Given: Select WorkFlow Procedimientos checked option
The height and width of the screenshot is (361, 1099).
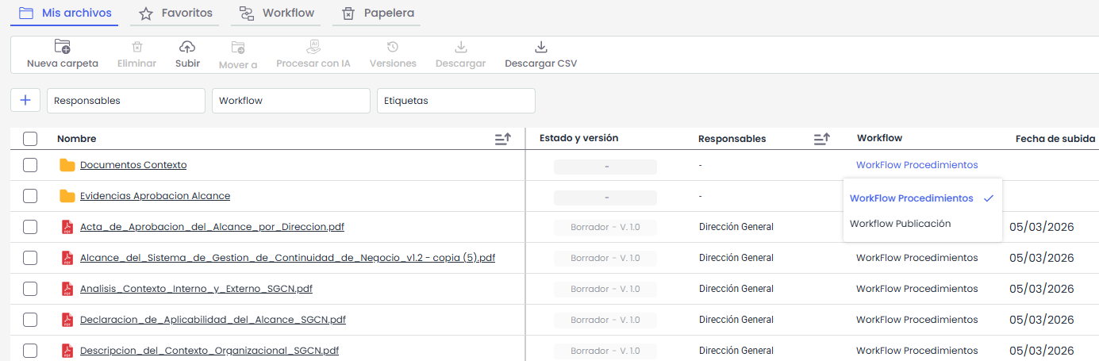Looking at the screenshot, I should 911,198.
